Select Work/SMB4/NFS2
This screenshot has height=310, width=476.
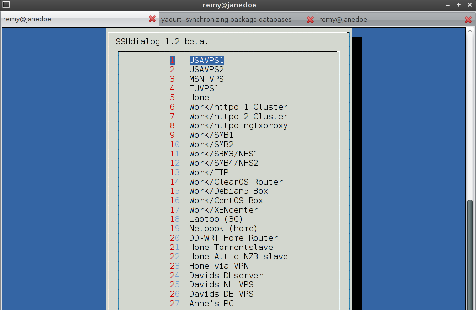click(x=224, y=163)
